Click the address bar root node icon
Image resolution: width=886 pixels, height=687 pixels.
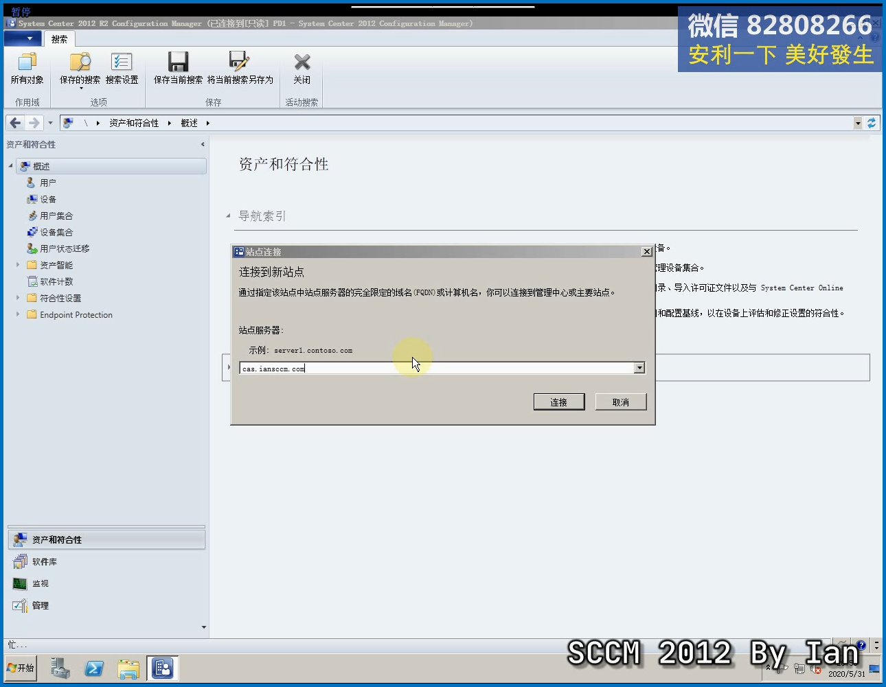pos(68,123)
